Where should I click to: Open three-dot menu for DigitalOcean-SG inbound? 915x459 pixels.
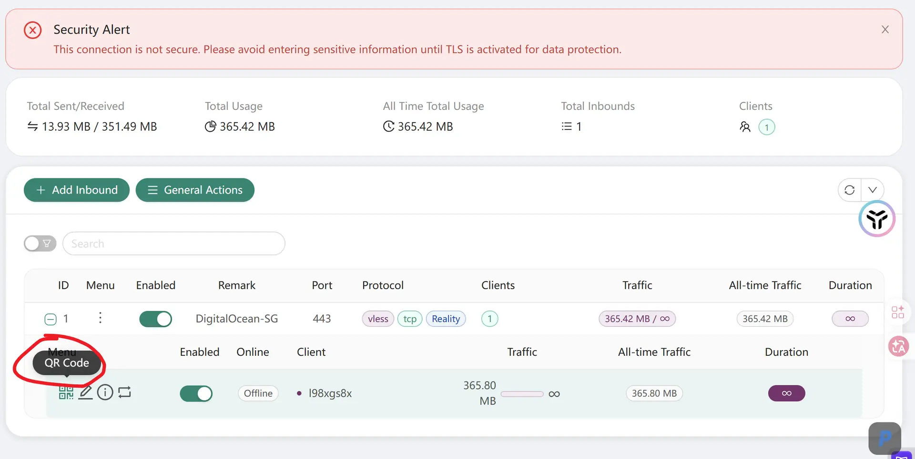tap(100, 318)
